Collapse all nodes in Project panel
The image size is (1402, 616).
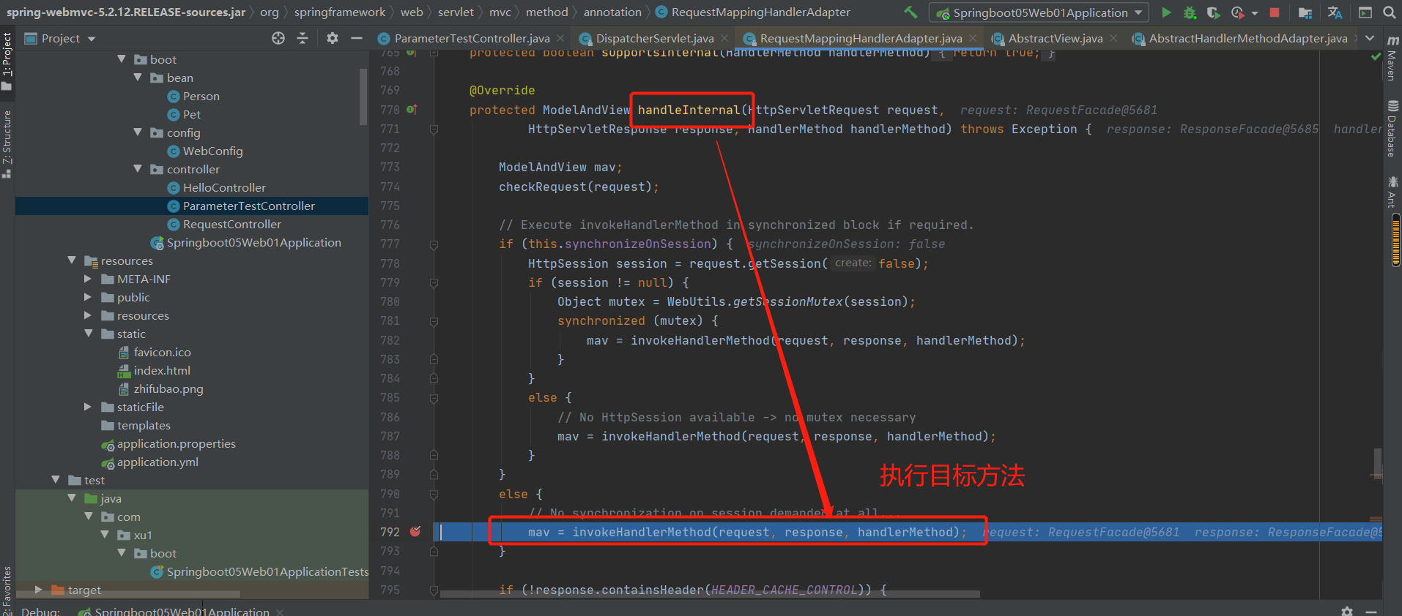303,38
